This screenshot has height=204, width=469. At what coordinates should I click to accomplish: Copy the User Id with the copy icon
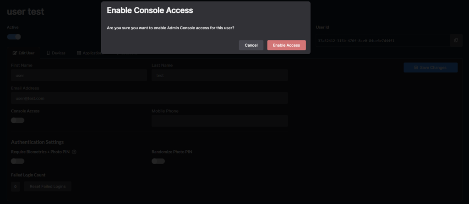[x=456, y=40]
